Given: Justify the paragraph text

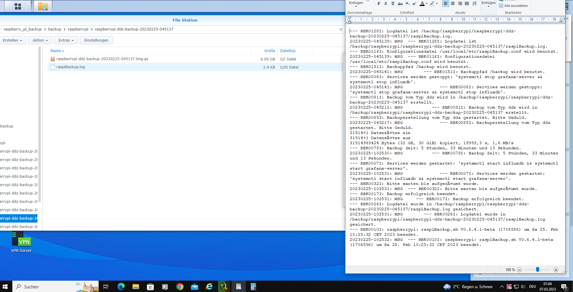Looking at the screenshot, I should (x=467, y=4).
